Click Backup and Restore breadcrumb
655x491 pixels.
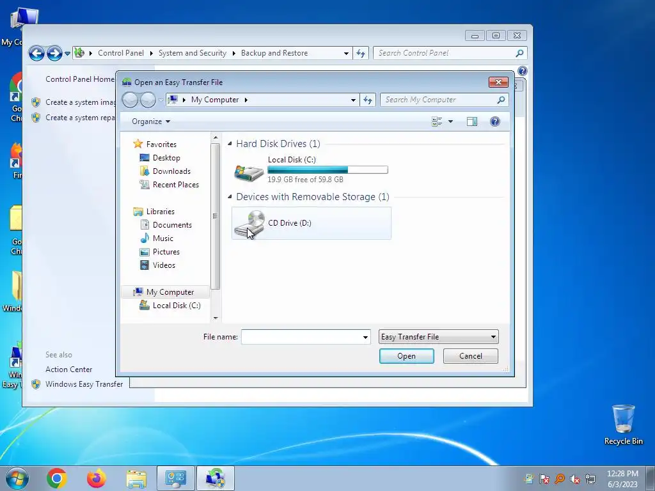click(274, 53)
